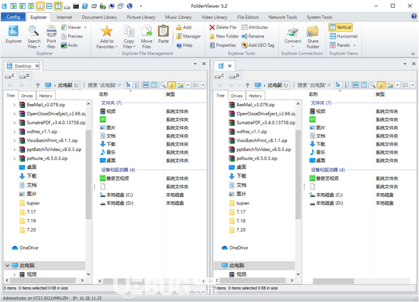Open the System Tools tab

[x=319, y=17]
